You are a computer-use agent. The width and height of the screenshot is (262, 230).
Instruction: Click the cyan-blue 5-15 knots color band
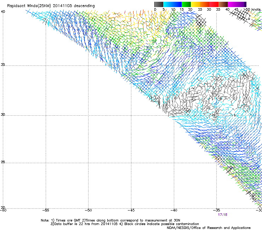172,4
